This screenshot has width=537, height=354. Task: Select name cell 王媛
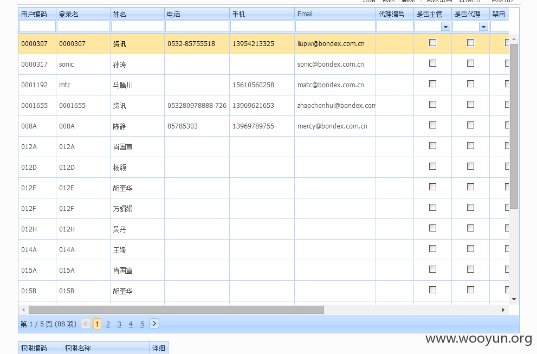137,250
